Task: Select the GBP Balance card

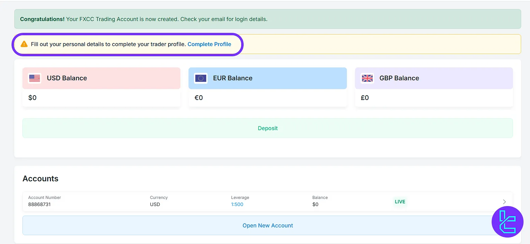Action: tap(434, 86)
